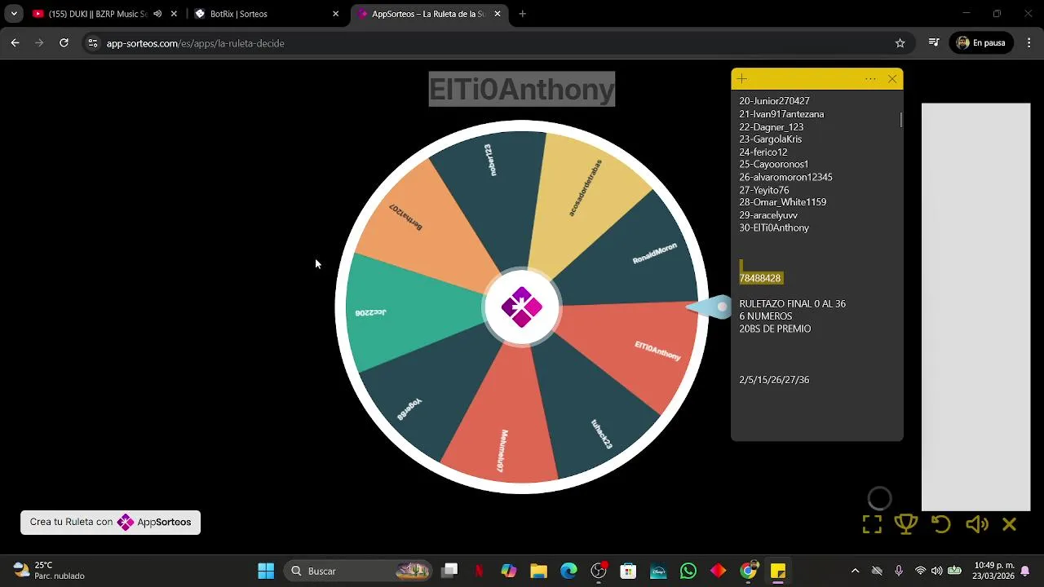Screen dimensions: 1044x587
Task: Reset the wheel with the undo arrow
Action: (x=941, y=524)
